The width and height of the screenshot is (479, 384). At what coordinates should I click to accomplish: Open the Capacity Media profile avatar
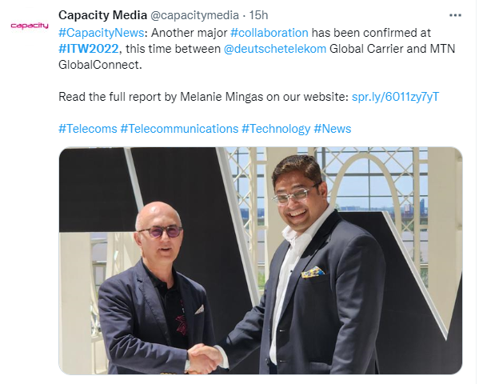(x=30, y=26)
